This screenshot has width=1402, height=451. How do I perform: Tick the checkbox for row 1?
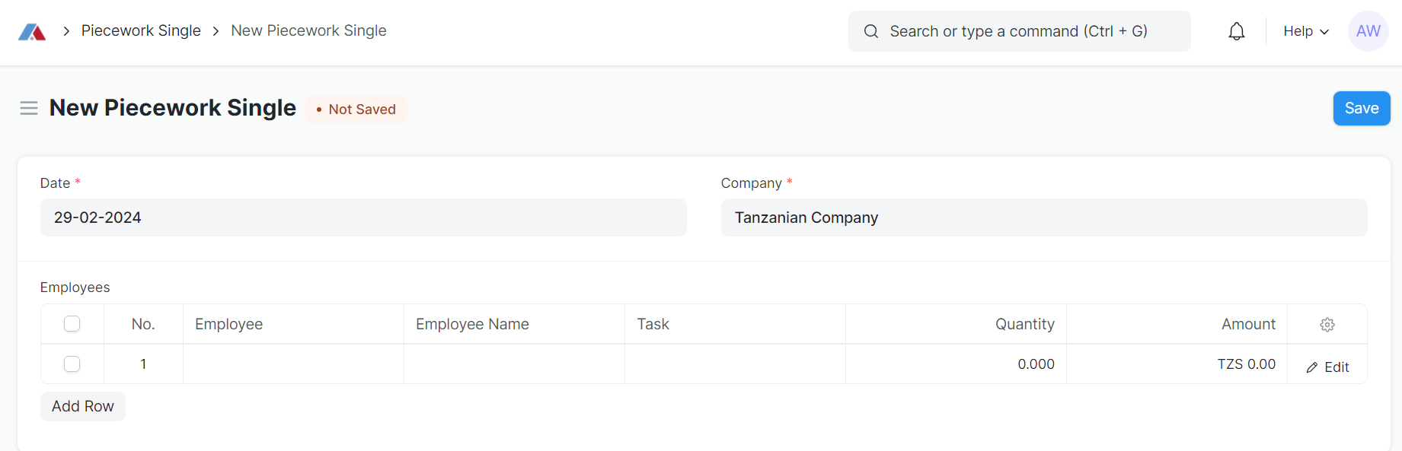pos(72,364)
